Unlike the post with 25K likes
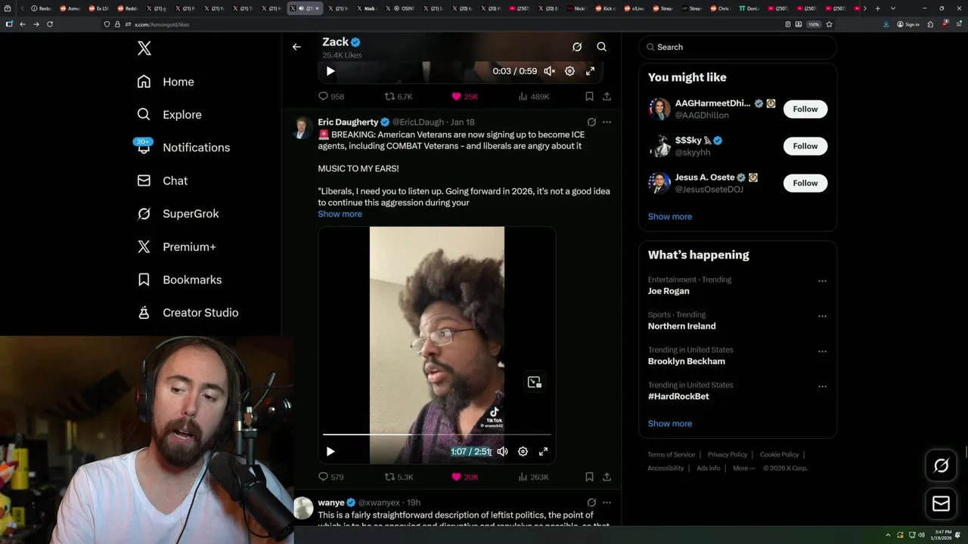Viewport: 968px width, 544px height. (464, 97)
